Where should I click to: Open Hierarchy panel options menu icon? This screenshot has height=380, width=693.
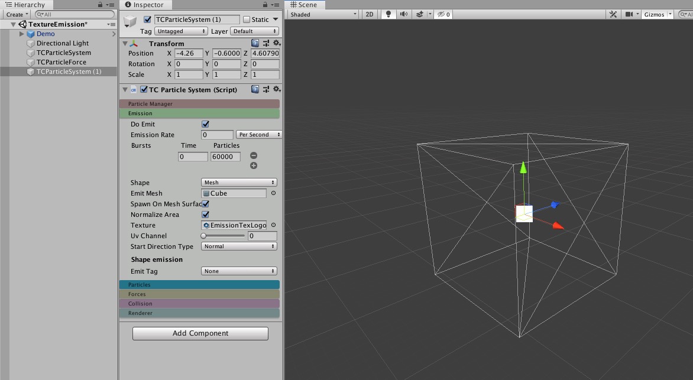coord(110,5)
